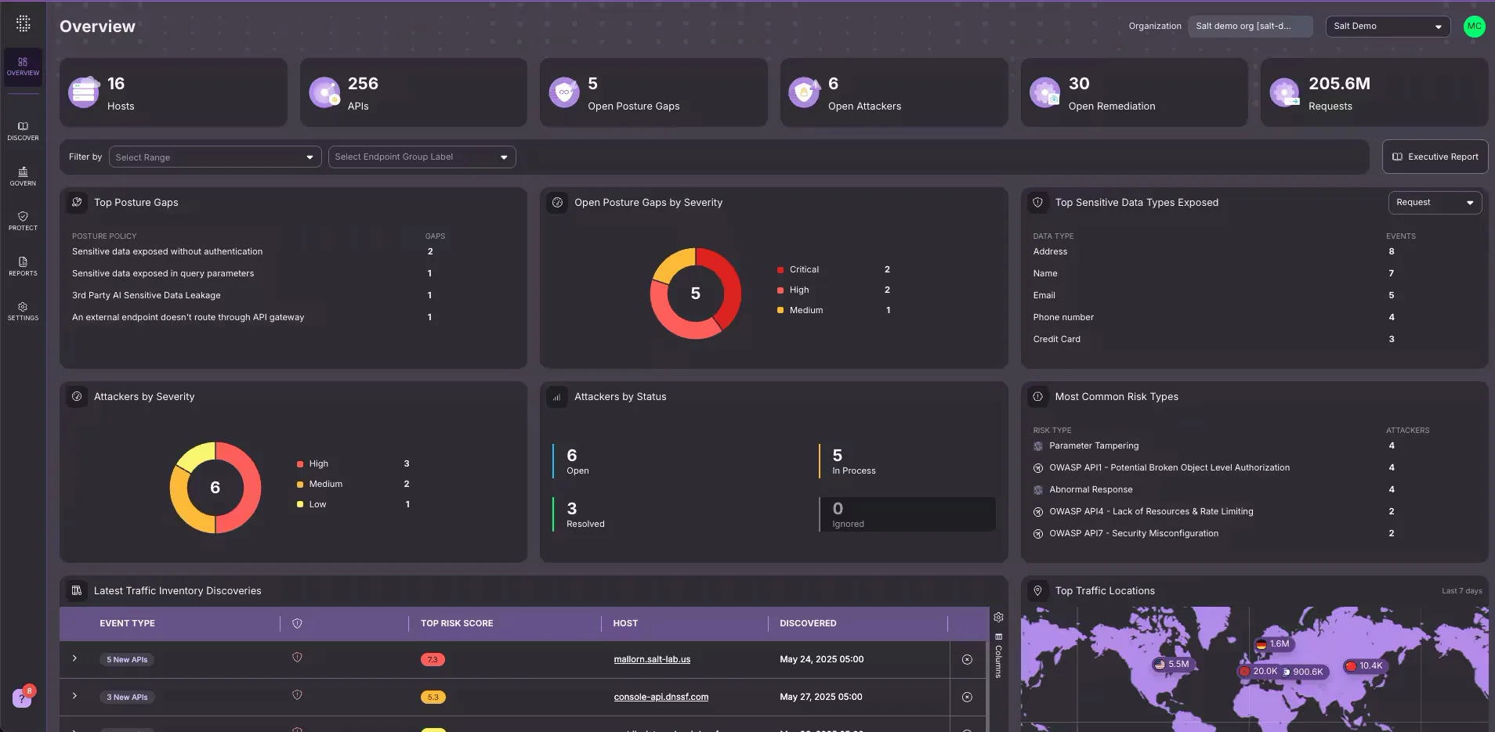1495x732 pixels.
Task: Click the Open Attackers card icon
Action: coord(803,92)
